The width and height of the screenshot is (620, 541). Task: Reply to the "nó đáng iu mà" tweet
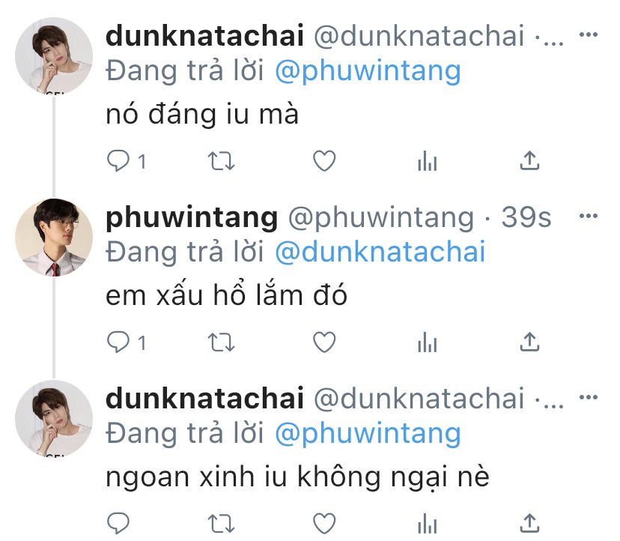(118, 161)
